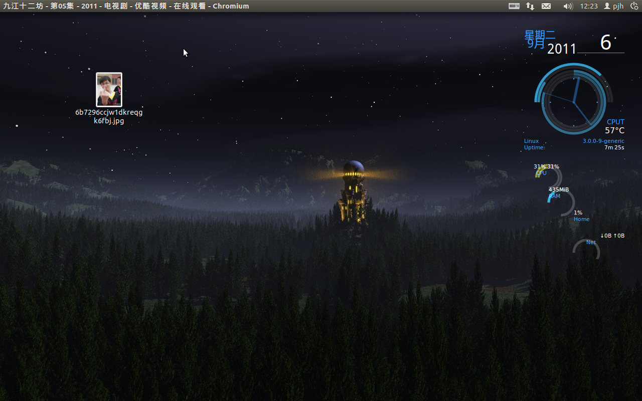
Task: Click the 435MiB RAM usage value
Action: [x=559, y=189]
